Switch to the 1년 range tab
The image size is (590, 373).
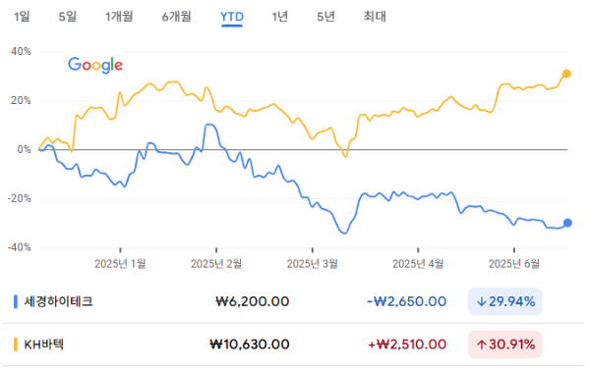[x=280, y=17]
